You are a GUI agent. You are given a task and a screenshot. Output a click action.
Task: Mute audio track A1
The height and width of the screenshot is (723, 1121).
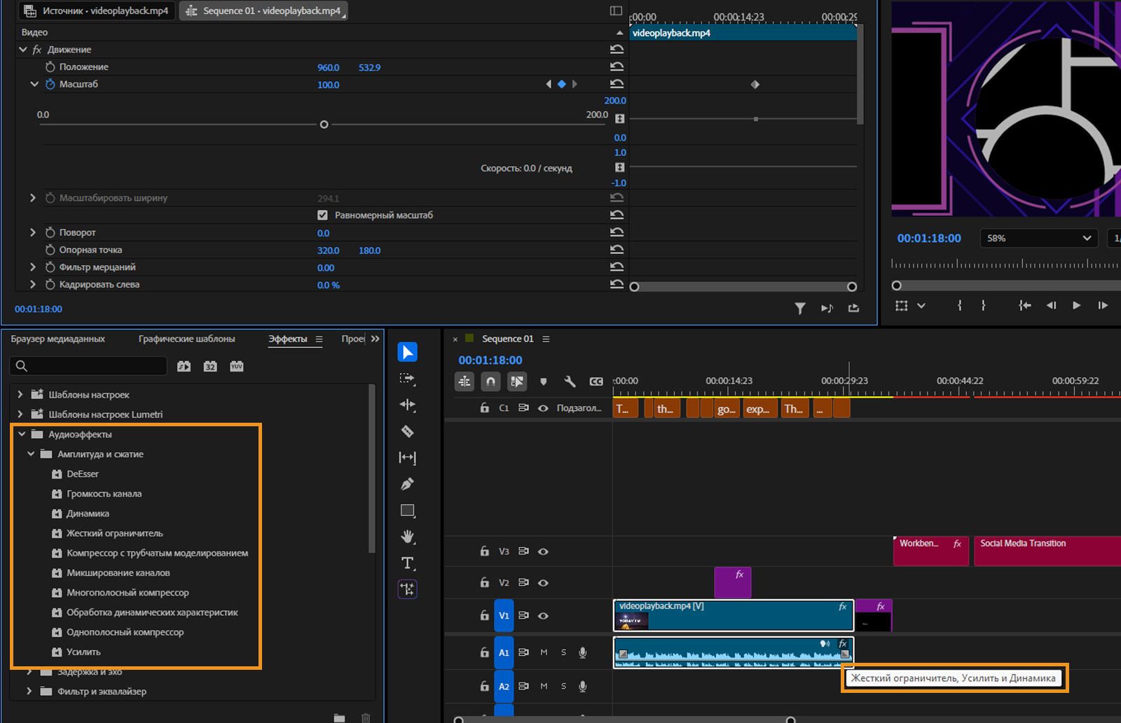coord(544,652)
